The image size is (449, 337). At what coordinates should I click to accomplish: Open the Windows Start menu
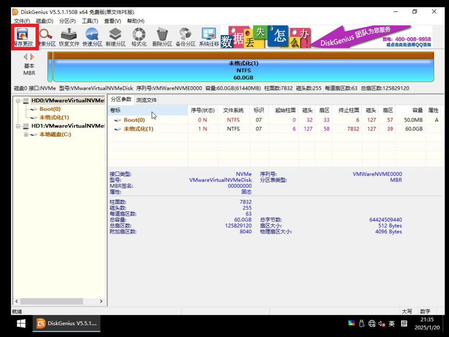tap(21, 324)
